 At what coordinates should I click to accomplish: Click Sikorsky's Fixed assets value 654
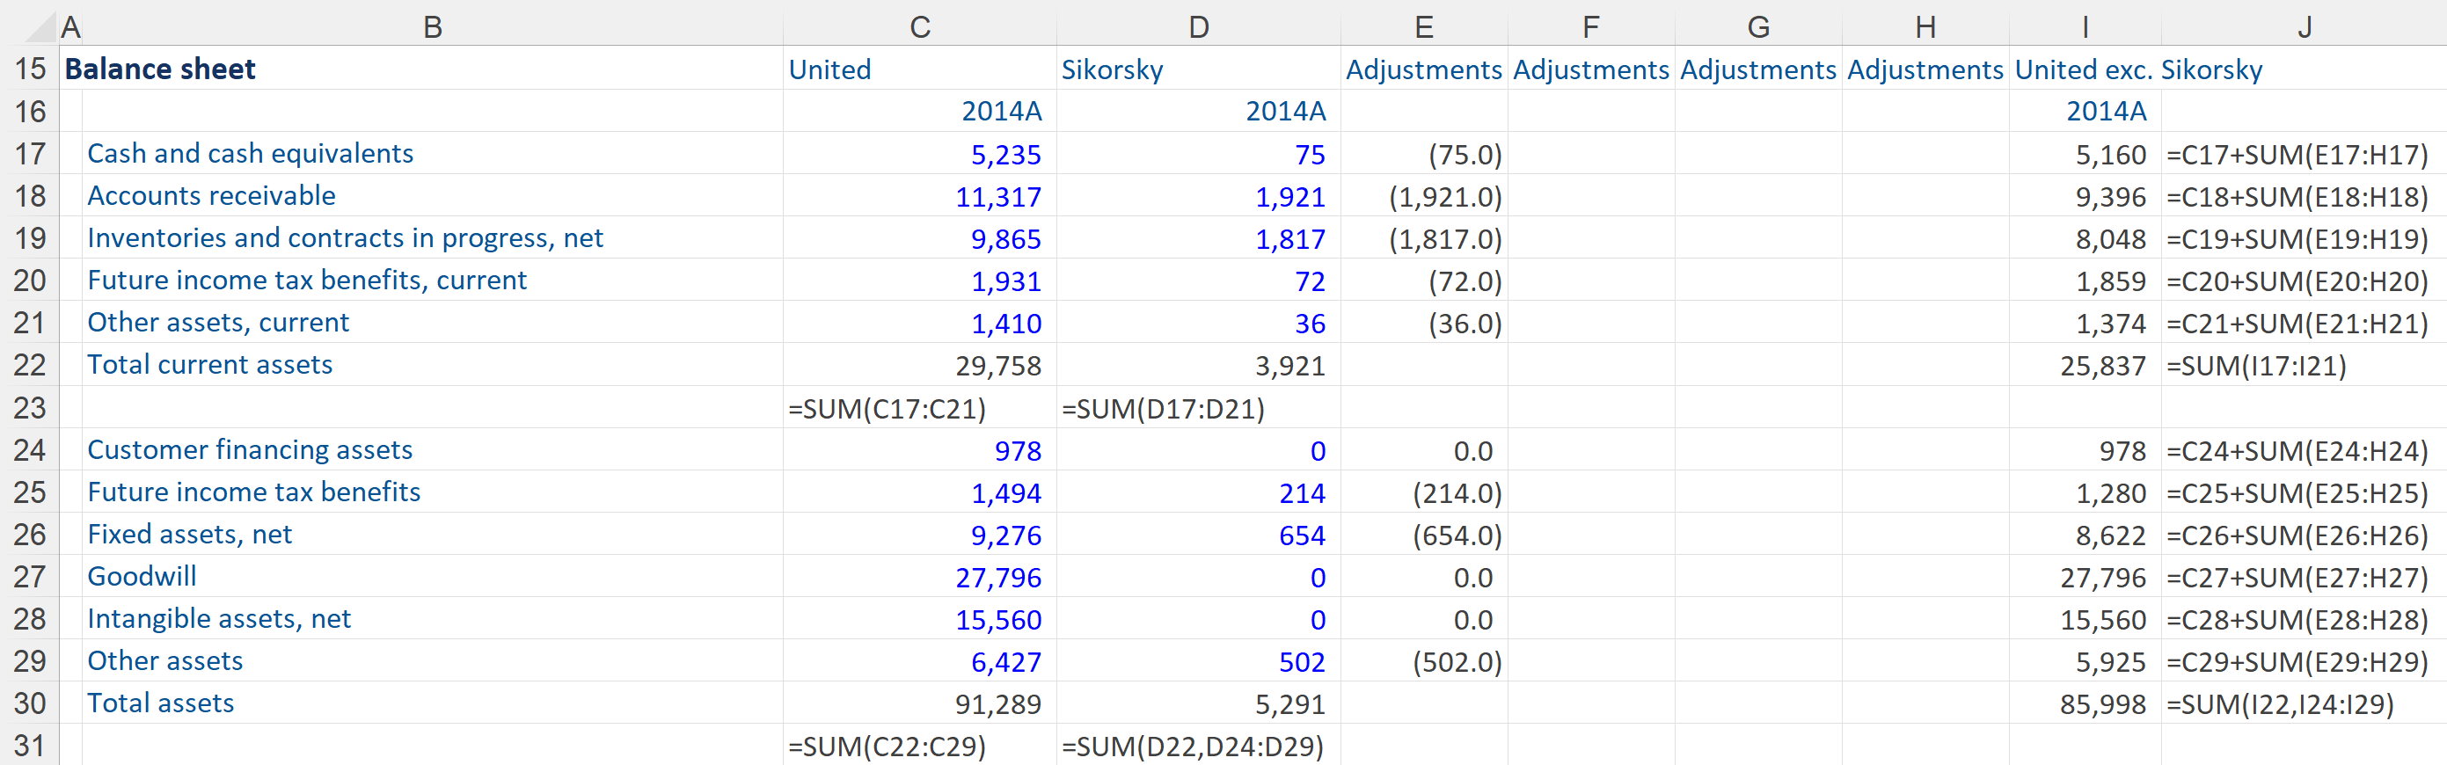pos(1300,536)
